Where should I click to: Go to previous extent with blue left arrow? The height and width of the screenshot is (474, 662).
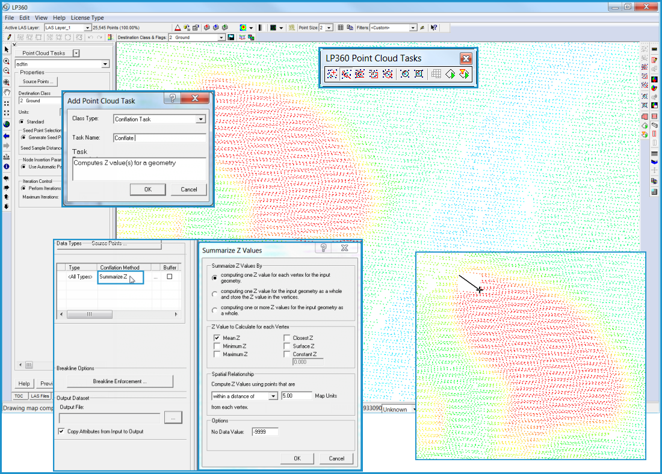tap(7, 136)
